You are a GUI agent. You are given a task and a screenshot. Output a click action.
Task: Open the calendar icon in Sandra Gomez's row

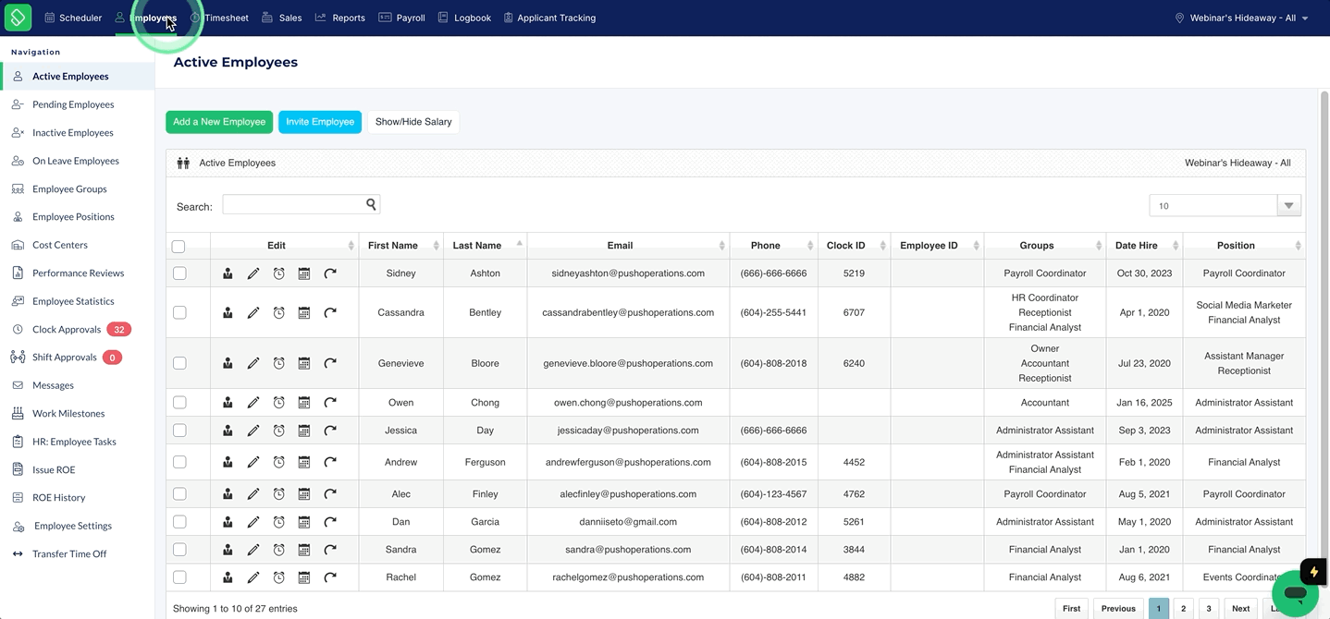point(304,550)
